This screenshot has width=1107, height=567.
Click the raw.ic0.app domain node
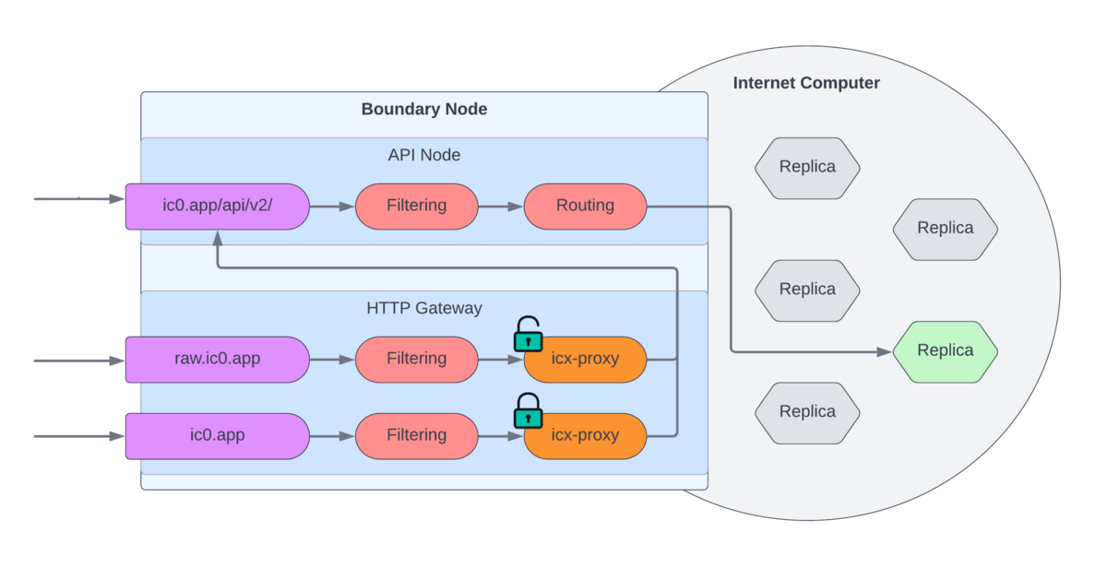(218, 359)
